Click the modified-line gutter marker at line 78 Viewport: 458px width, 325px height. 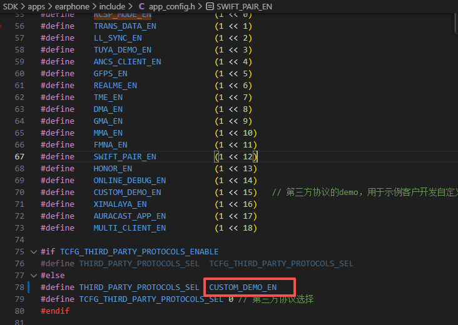(x=29, y=287)
